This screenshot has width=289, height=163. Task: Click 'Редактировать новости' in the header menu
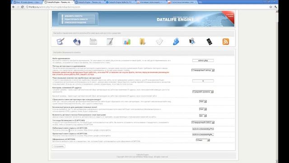click(x=76, y=19)
